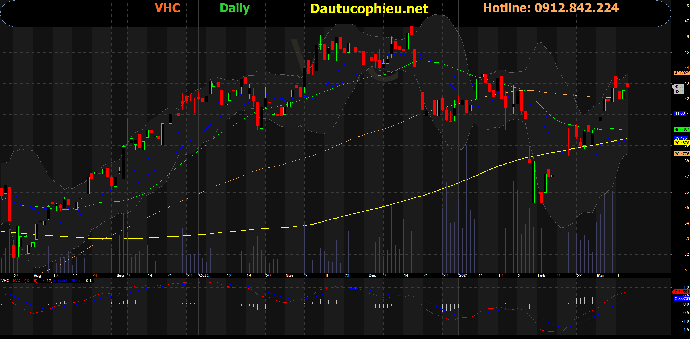
Task: Click the yellow 39.4678 price tag
Action: click(x=681, y=143)
